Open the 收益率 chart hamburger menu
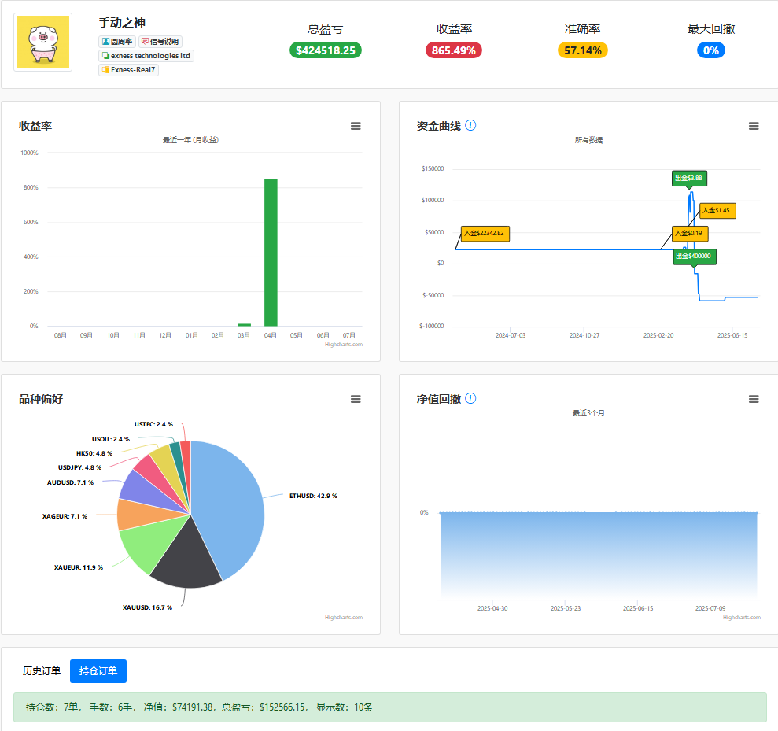778x731 pixels. click(356, 126)
